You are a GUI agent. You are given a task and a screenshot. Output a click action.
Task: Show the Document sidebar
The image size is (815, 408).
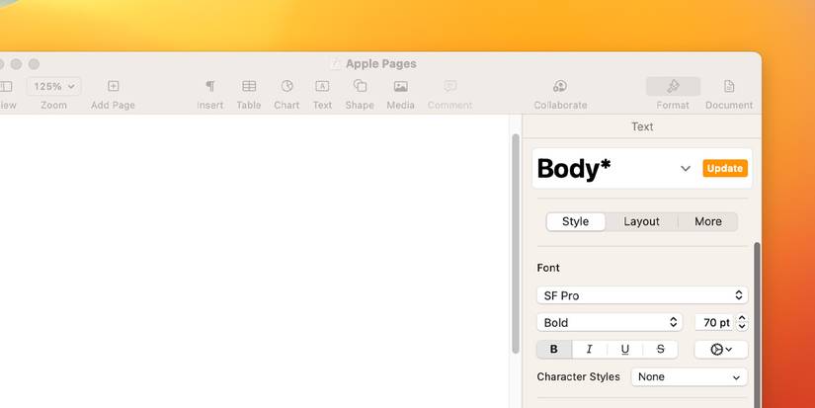(729, 86)
